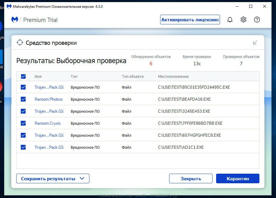Select path C:\USE\TEST\AD1C1.EXE
The image size is (276, 198).
[x=181, y=147]
